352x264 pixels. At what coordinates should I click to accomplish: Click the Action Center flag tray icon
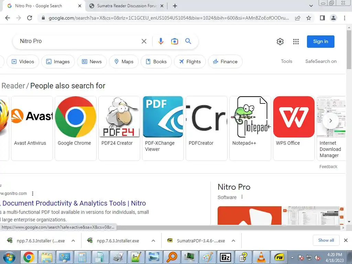301,258
